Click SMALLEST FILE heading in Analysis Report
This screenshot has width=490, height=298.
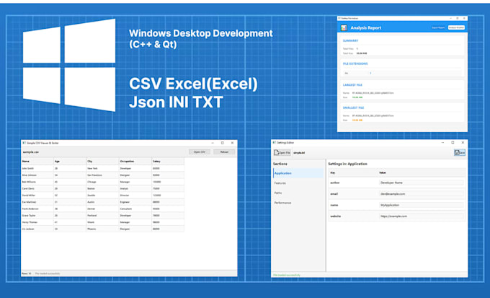353,108
